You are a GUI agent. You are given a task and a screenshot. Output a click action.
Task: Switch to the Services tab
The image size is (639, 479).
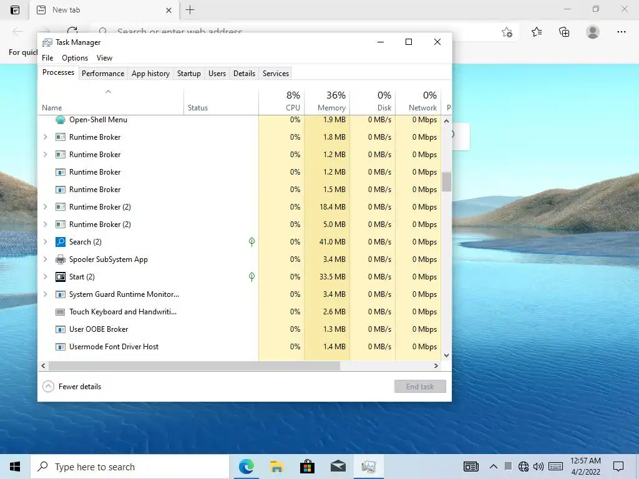pos(275,74)
